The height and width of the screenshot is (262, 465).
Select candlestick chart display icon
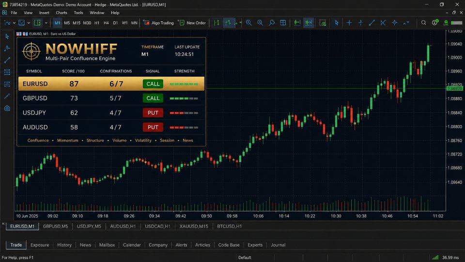tap(228, 23)
